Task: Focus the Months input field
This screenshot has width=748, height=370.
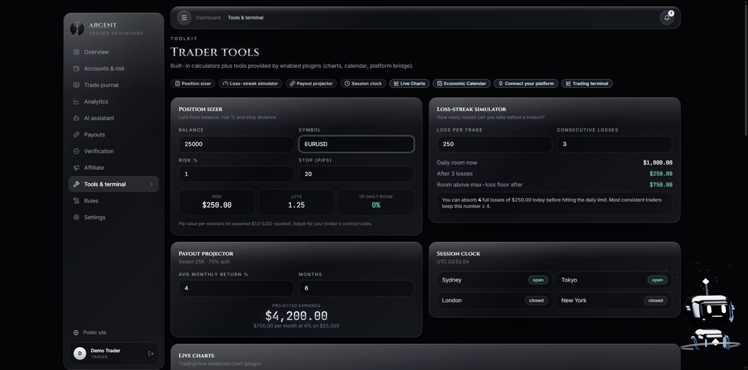Action: (356, 288)
